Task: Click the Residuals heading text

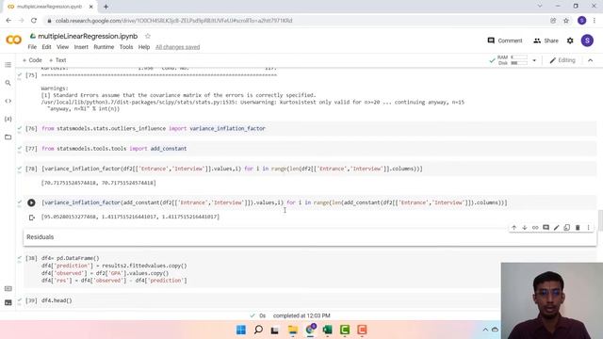Action: click(x=41, y=237)
